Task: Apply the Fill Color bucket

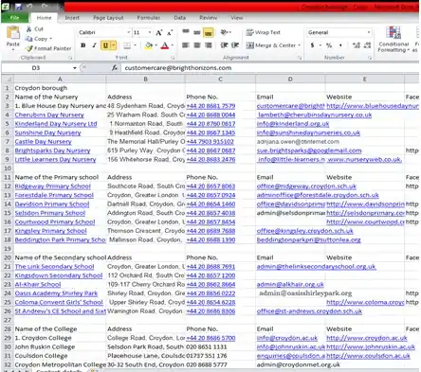Action: coord(149,45)
